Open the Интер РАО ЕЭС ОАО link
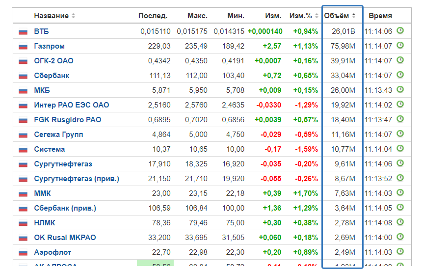Image resolution: width=422 pixels, height=269 pixels. coord(72,105)
